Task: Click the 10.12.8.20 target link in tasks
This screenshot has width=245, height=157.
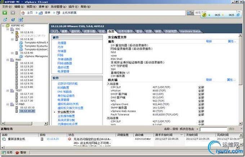Action: [x=53, y=139]
